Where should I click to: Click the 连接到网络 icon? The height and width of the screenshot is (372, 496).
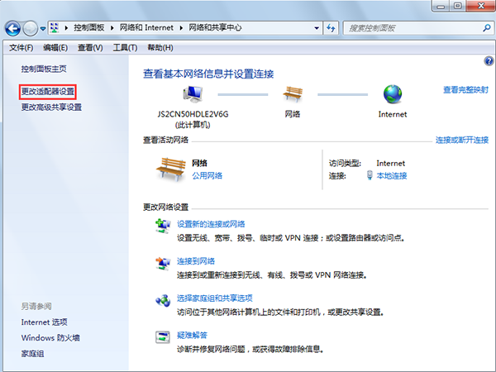[x=163, y=263]
